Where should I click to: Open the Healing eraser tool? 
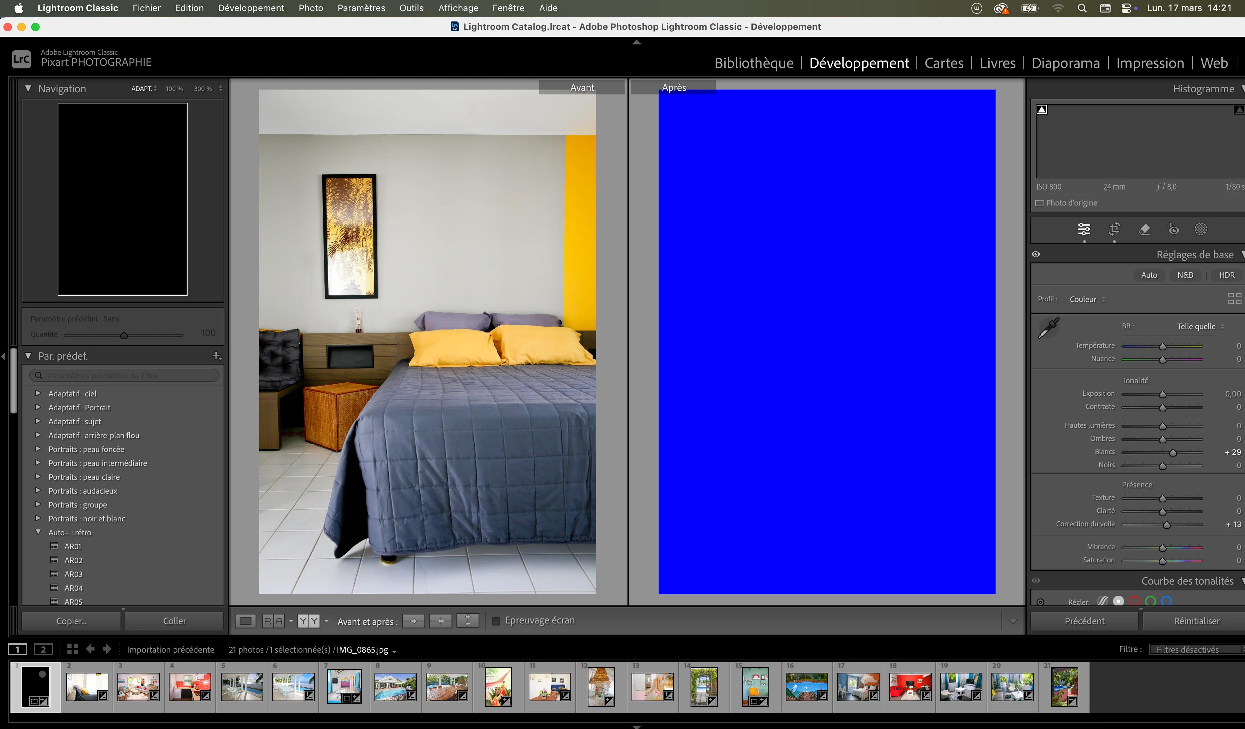(1144, 229)
